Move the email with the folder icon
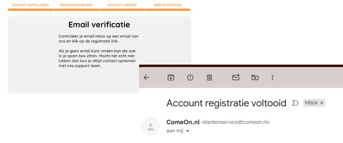This screenshot has width=343, height=143. click(255, 78)
